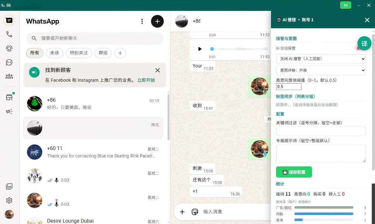The width and height of the screenshot is (375, 224).
Task: Open the Status ring icon in sidebar
Action: pos(9,48)
